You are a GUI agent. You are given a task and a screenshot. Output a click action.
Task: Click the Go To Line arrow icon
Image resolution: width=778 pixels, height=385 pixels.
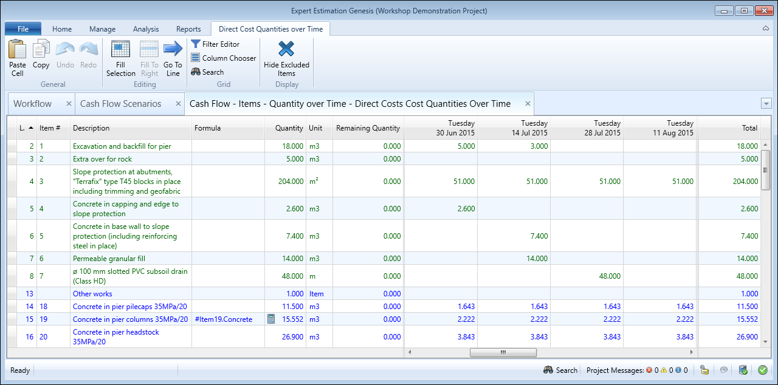[173, 50]
